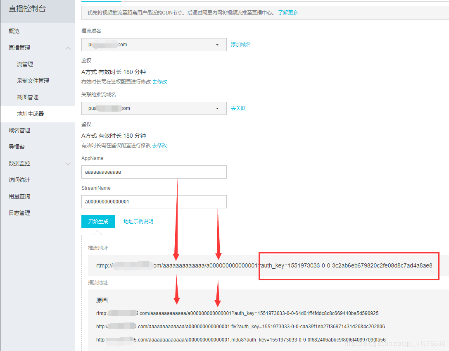This screenshot has height=351, width=449.
Task: Go to 录制文件管理
Action: pyautogui.click(x=33, y=81)
